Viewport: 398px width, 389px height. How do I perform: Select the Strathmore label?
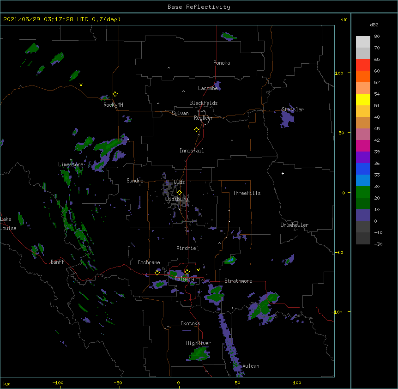(x=238, y=281)
